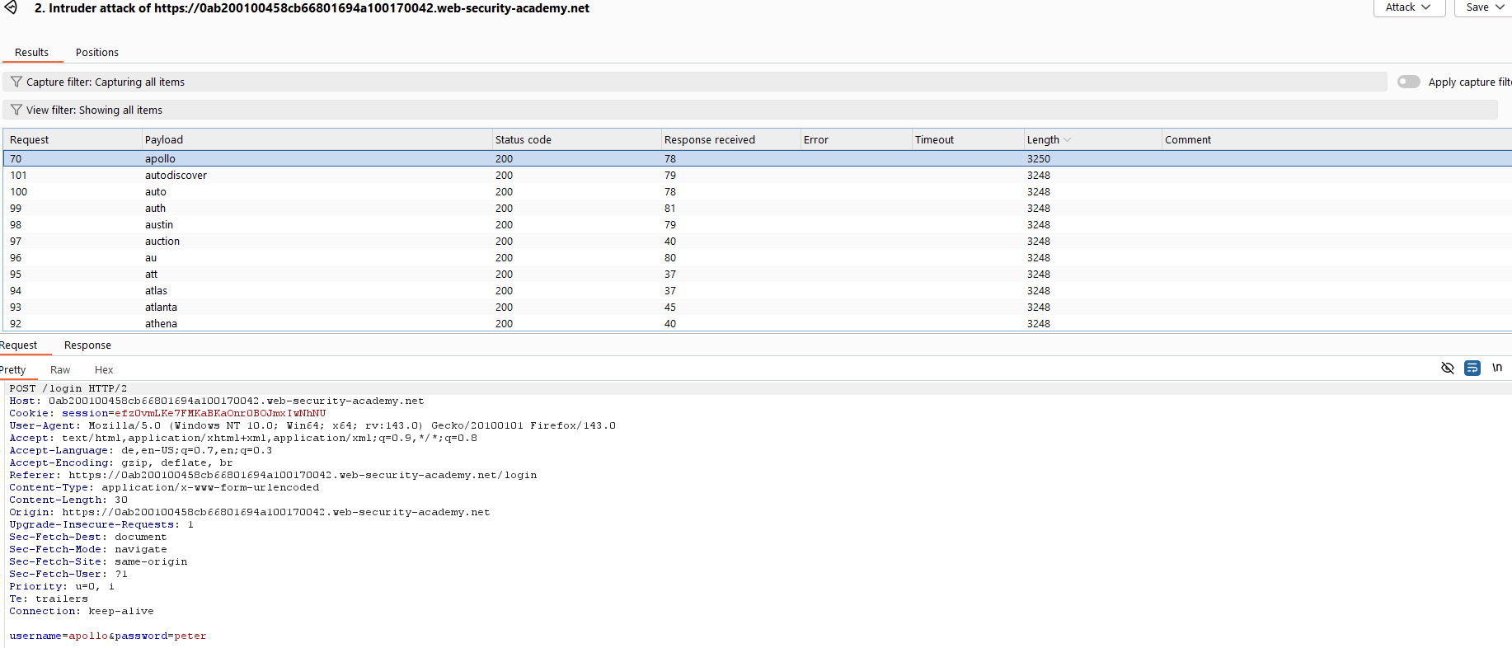The image size is (1512, 648).
Task: Click the Capture filter funnel icon
Action: tap(16, 82)
